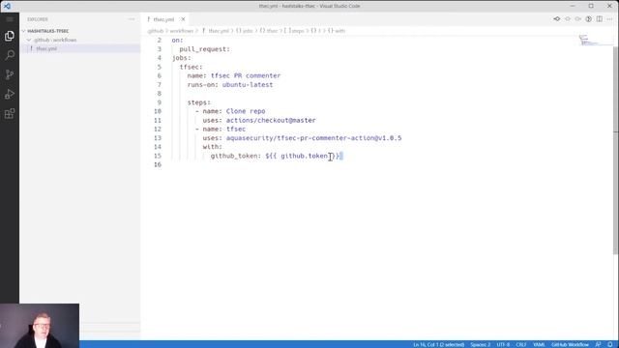The height and width of the screenshot is (348, 619).
Task: Click the workflows breadcrumb segment
Action: click(x=182, y=31)
